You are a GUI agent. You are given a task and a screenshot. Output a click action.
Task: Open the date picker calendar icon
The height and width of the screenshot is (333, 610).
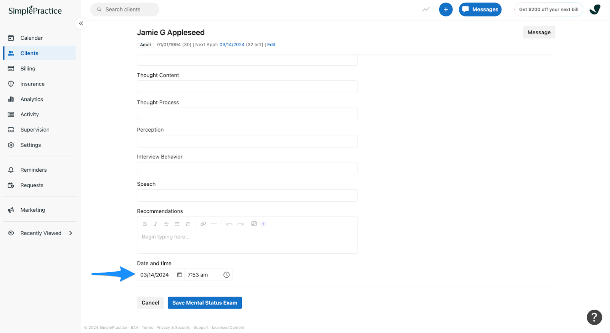pyautogui.click(x=180, y=275)
